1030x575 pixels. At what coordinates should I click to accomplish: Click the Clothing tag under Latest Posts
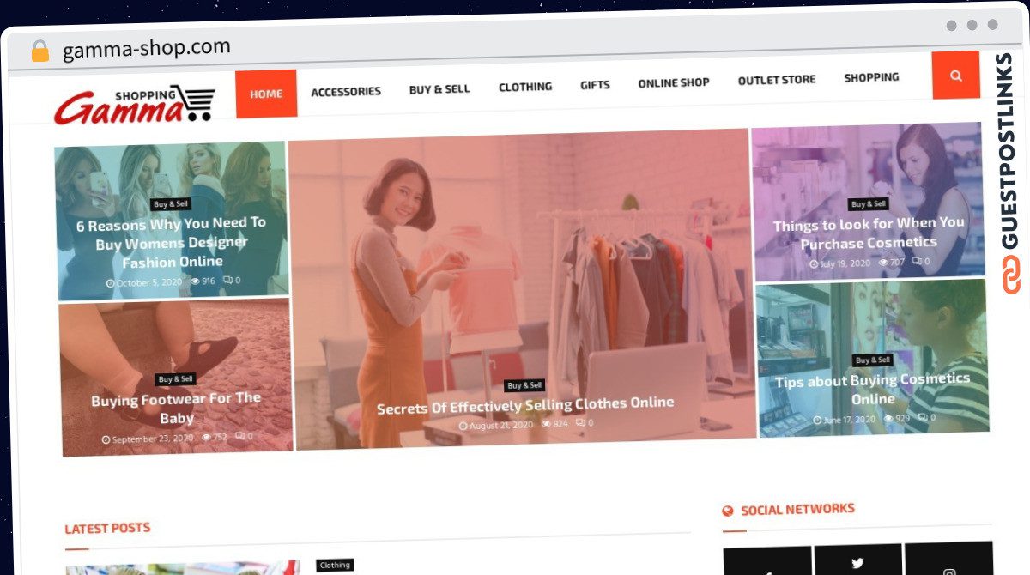tap(335, 565)
